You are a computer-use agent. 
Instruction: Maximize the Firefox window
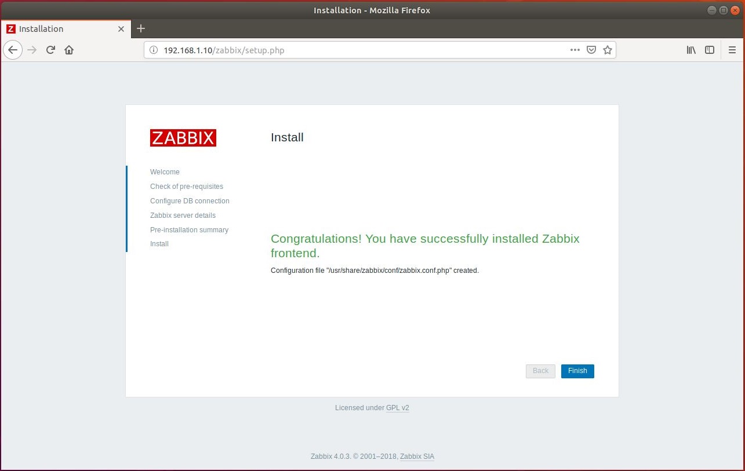723,10
